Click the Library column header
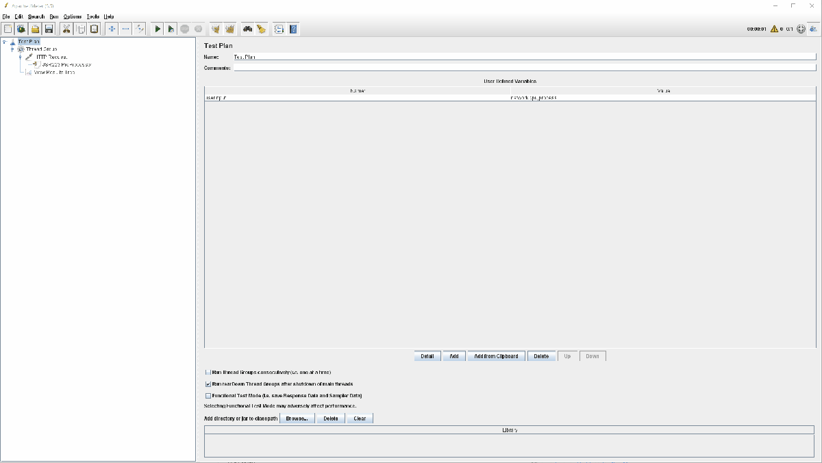 [510, 430]
